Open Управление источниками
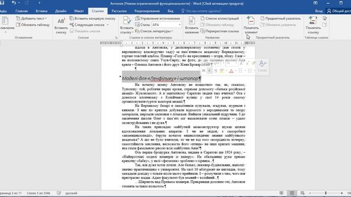Viewport: 351px width, 197px height. (x=157, y=19)
